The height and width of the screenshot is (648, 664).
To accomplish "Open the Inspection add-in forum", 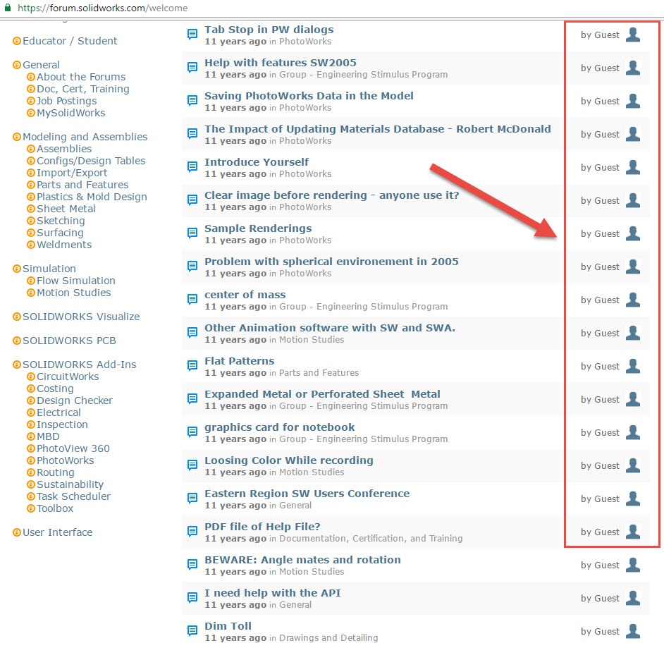I will pyautogui.click(x=62, y=424).
